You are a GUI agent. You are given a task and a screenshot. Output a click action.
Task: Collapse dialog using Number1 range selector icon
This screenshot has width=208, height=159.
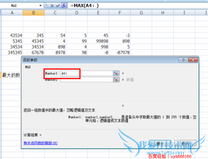[x=116, y=73]
